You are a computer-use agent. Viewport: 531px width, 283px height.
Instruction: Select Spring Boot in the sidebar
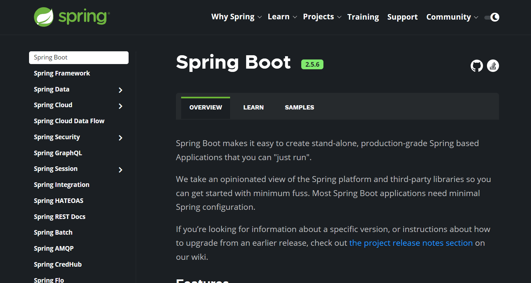(x=79, y=58)
